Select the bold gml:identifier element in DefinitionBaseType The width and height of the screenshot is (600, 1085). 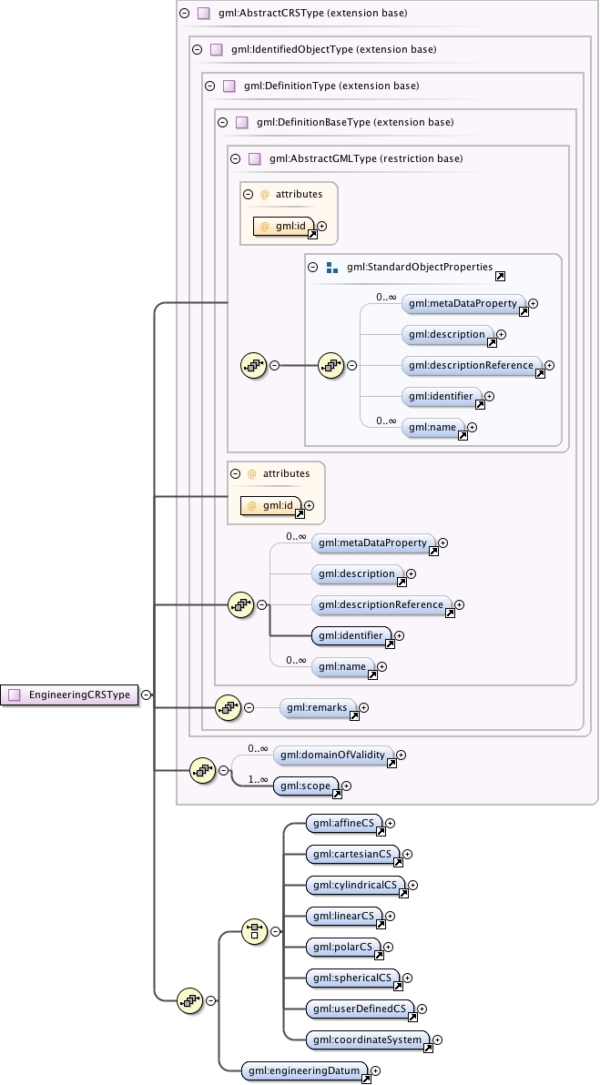351,635
